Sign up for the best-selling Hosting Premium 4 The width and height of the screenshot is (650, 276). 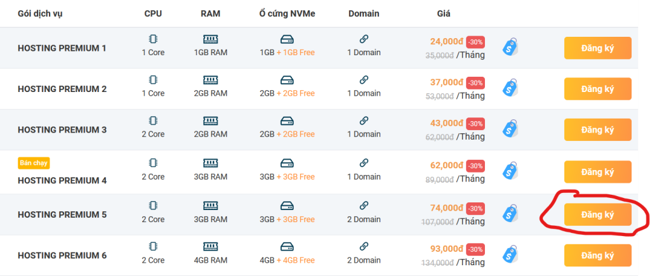coord(597,172)
